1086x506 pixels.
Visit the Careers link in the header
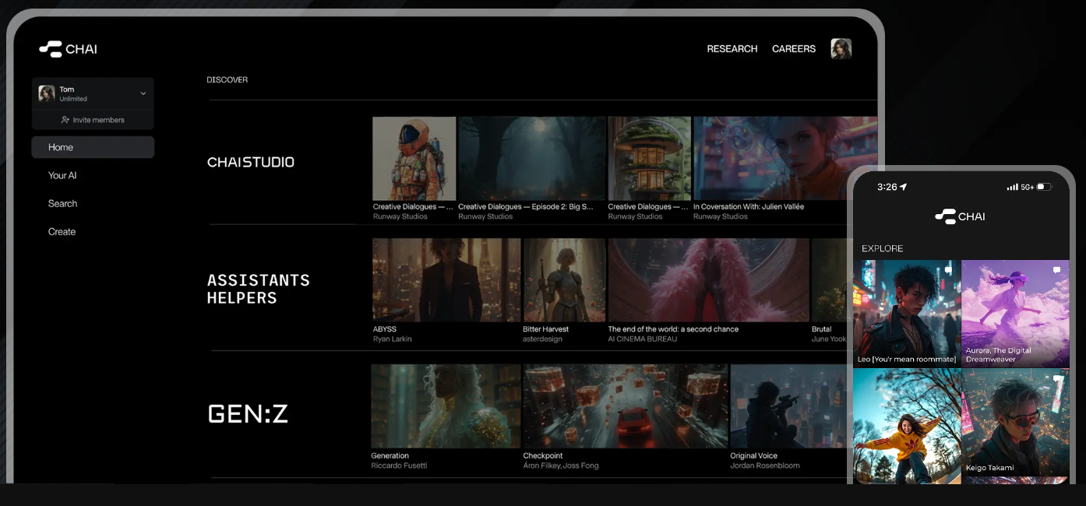[793, 48]
